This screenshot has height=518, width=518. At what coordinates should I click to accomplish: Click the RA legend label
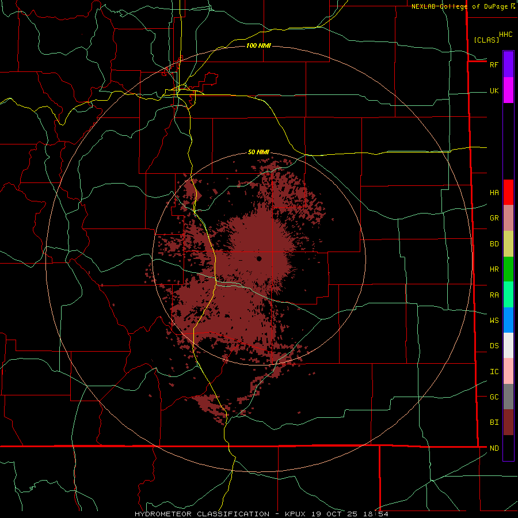494,295
